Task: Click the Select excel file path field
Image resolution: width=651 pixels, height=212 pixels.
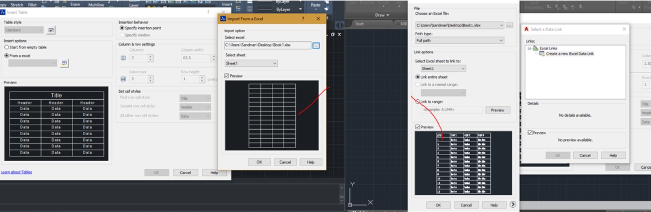Action: (x=267, y=46)
